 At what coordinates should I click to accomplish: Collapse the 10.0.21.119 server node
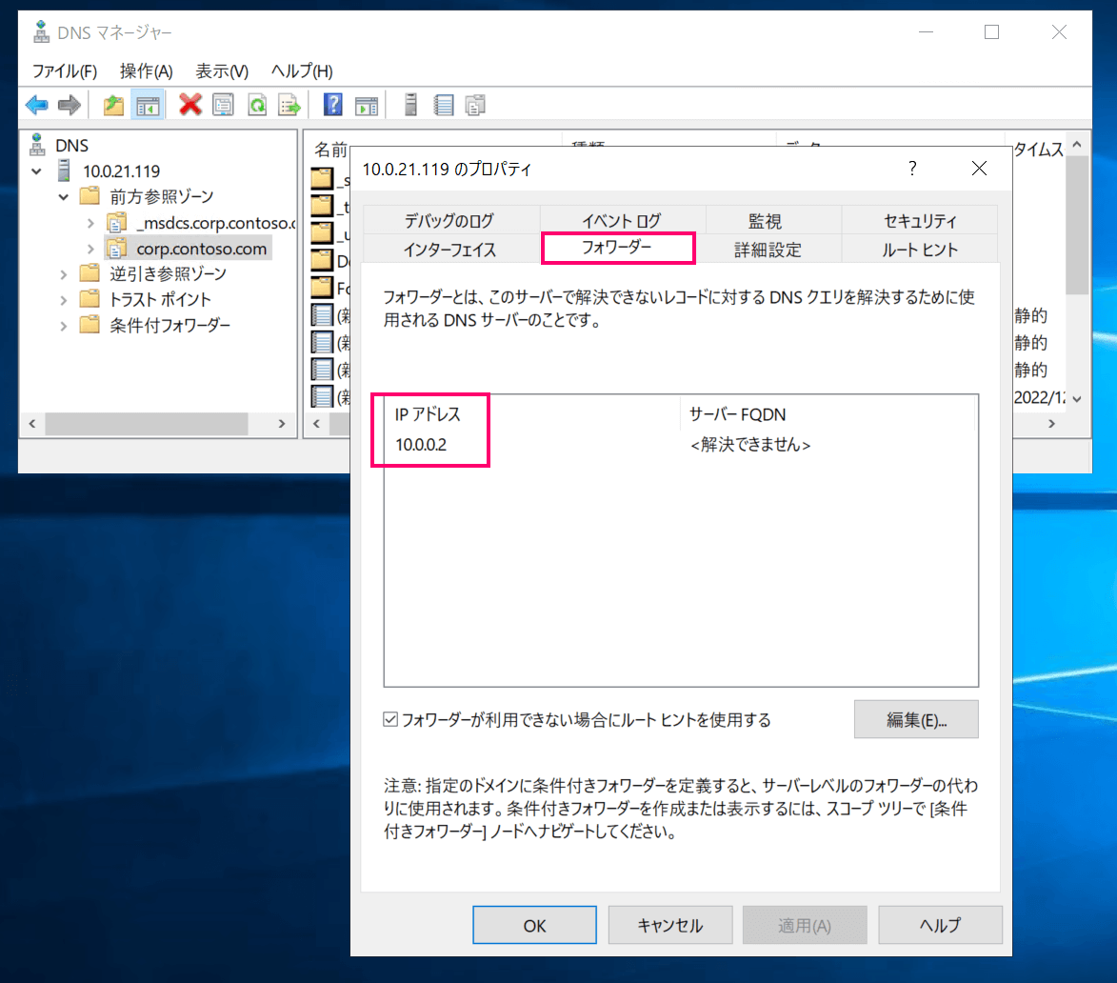36,171
